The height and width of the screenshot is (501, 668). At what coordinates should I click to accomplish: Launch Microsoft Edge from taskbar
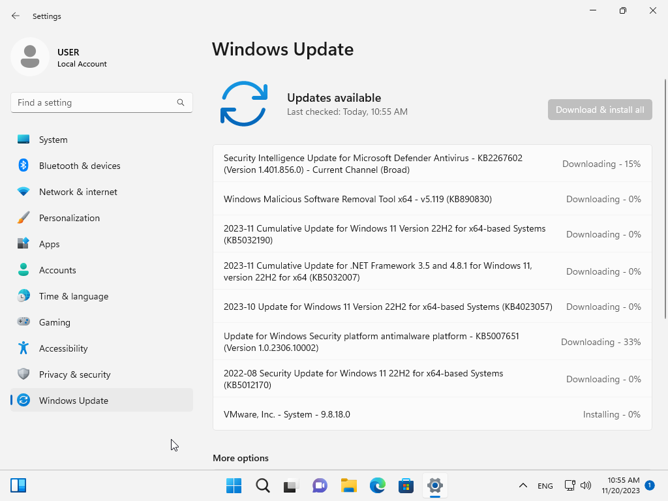coord(378,485)
